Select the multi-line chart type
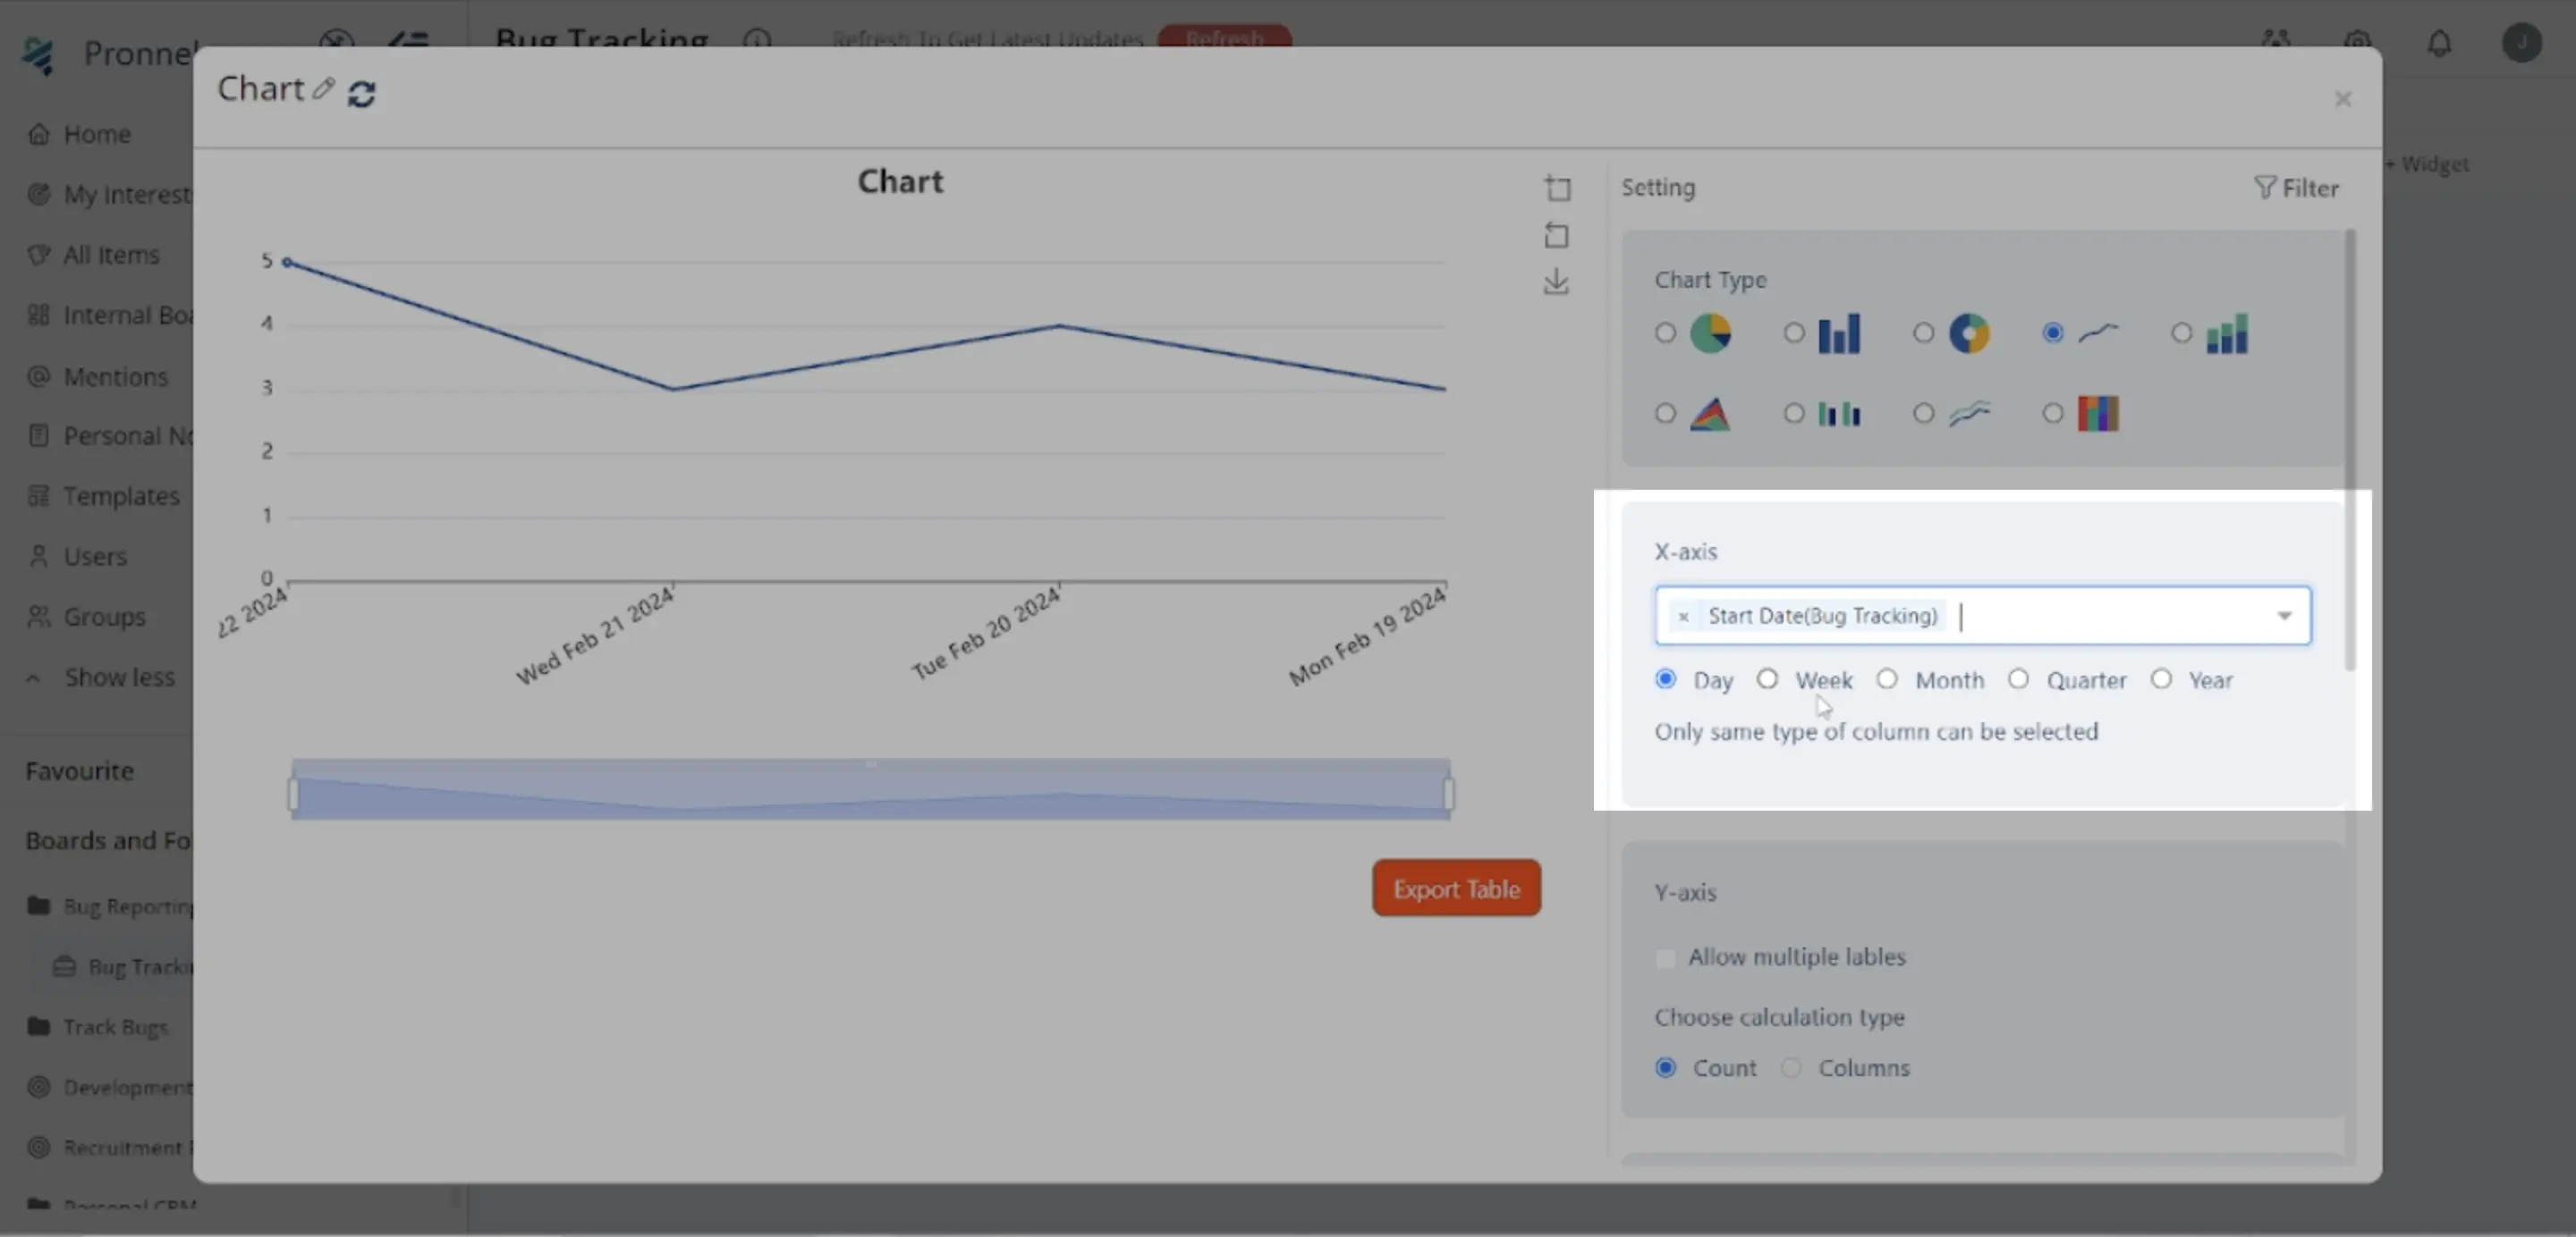Image resolution: width=2576 pixels, height=1237 pixels. tap(1923, 414)
